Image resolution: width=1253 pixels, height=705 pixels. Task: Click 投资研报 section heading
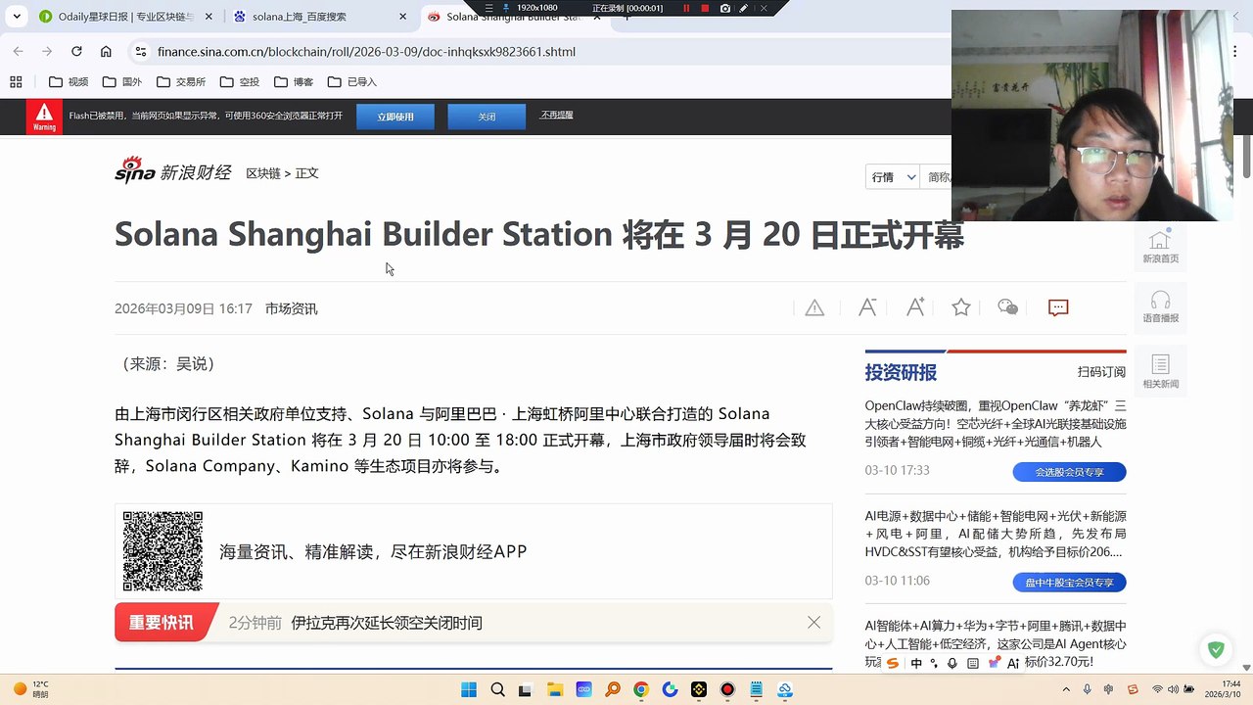(x=901, y=373)
